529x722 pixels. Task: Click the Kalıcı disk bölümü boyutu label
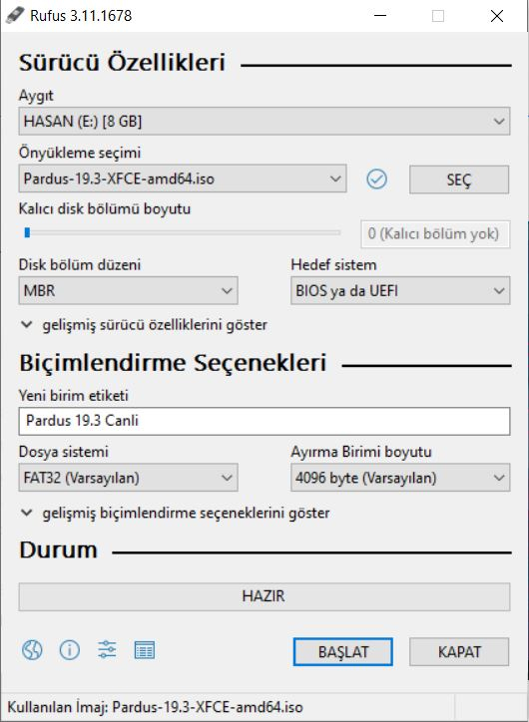[105, 208]
